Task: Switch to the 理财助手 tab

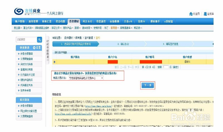Action: click(x=155, y=21)
